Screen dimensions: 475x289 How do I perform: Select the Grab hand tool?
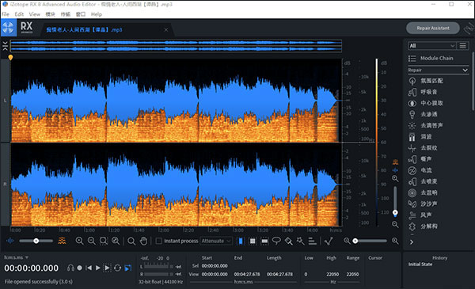tap(143, 241)
